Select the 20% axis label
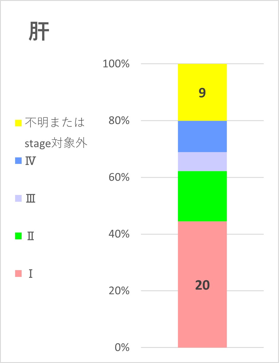Screen dimensions: 279x363 (x=119, y=291)
